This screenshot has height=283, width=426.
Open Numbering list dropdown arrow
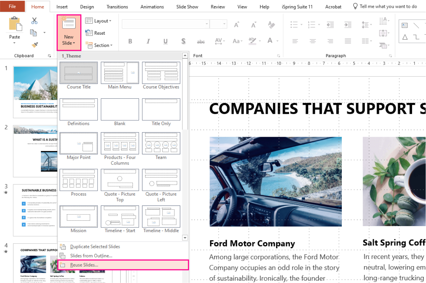[319, 25]
